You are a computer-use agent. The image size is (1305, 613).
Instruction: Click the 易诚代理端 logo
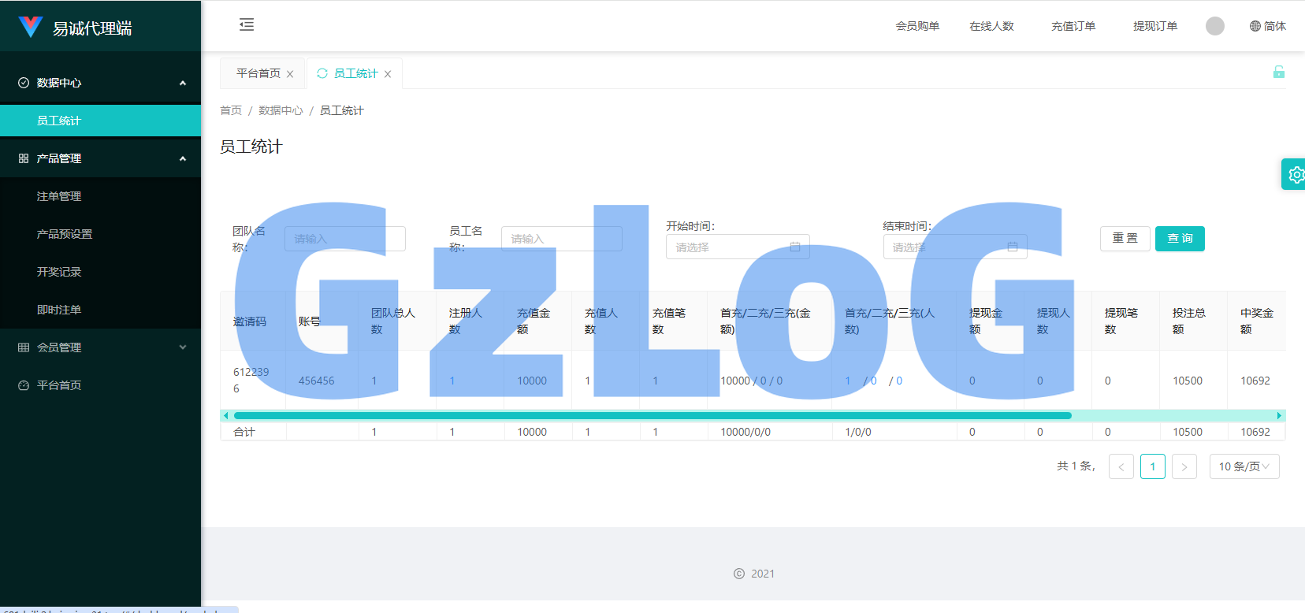[x=76, y=28]
